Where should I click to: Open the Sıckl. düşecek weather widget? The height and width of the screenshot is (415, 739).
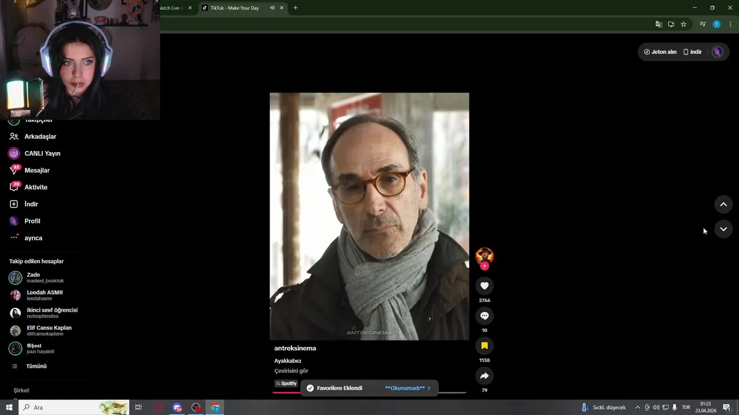click(603, 408)
